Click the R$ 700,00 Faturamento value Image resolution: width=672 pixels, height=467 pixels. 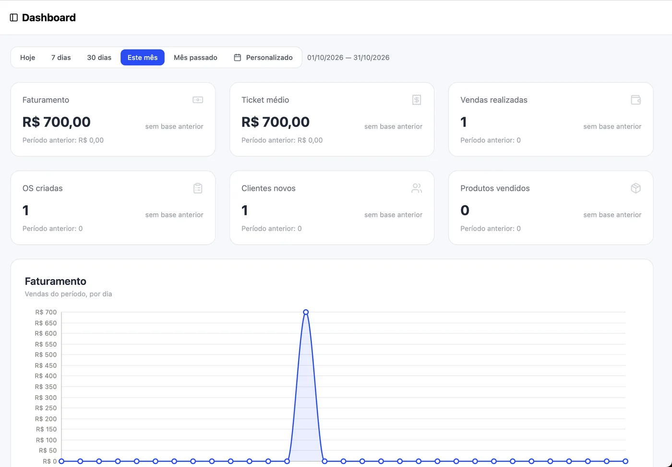[x=57, y=122]
